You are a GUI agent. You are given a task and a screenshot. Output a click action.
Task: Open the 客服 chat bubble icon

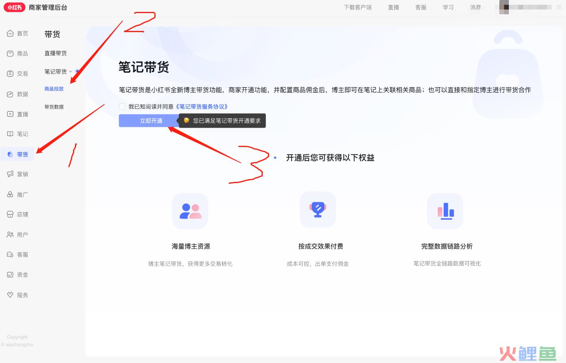click(10, 254)
